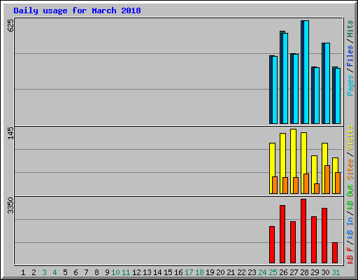The height and width of the screenshot is (280, 358).
Task: Click day 28 on the x-axis
Action: (304, 272)
